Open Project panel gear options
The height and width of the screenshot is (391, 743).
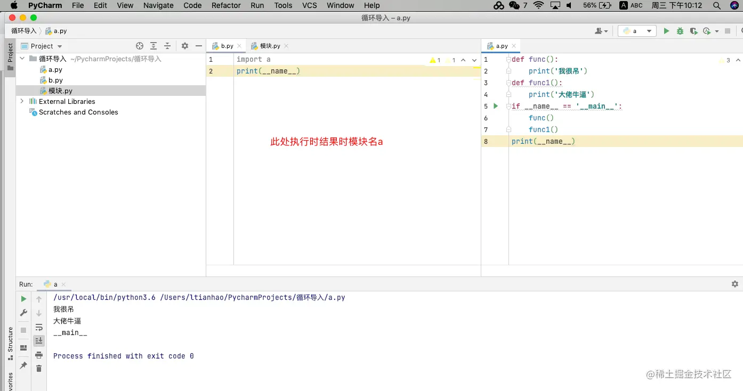click(x=185, y=46)
